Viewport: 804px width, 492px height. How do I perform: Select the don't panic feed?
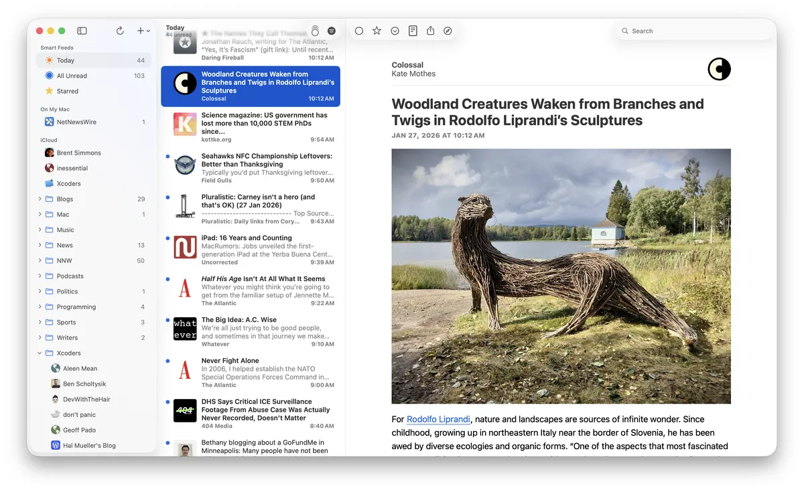coord(94,414)
